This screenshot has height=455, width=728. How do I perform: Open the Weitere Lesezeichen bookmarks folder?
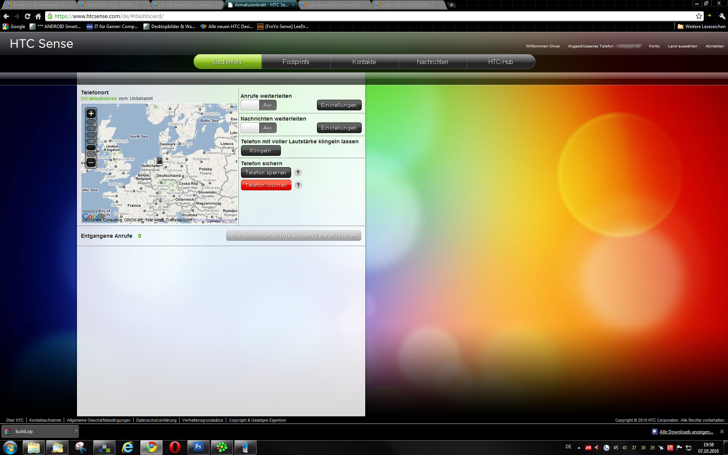[x=701, y=27]
